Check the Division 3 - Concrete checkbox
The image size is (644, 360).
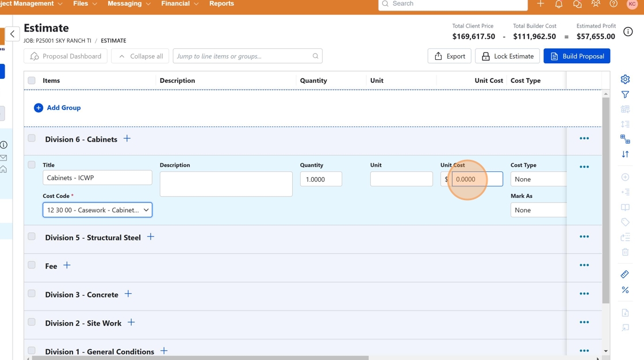point(32,293)
